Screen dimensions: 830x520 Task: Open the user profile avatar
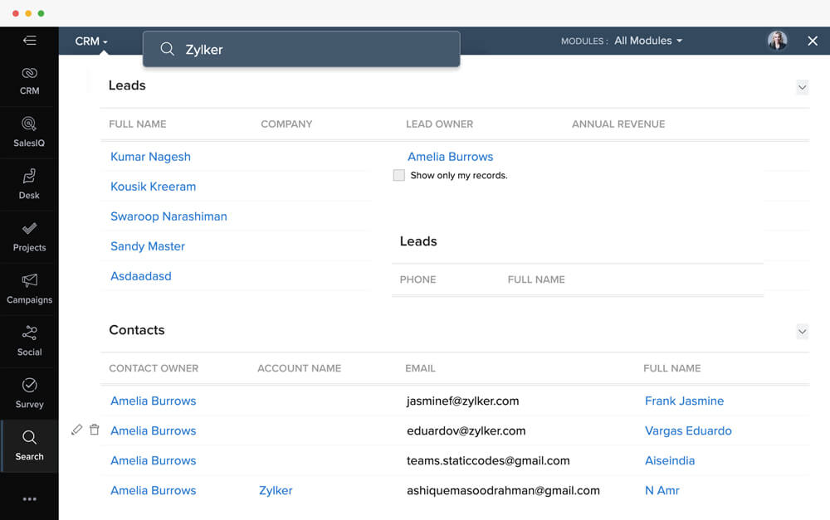tap(777, 41)
